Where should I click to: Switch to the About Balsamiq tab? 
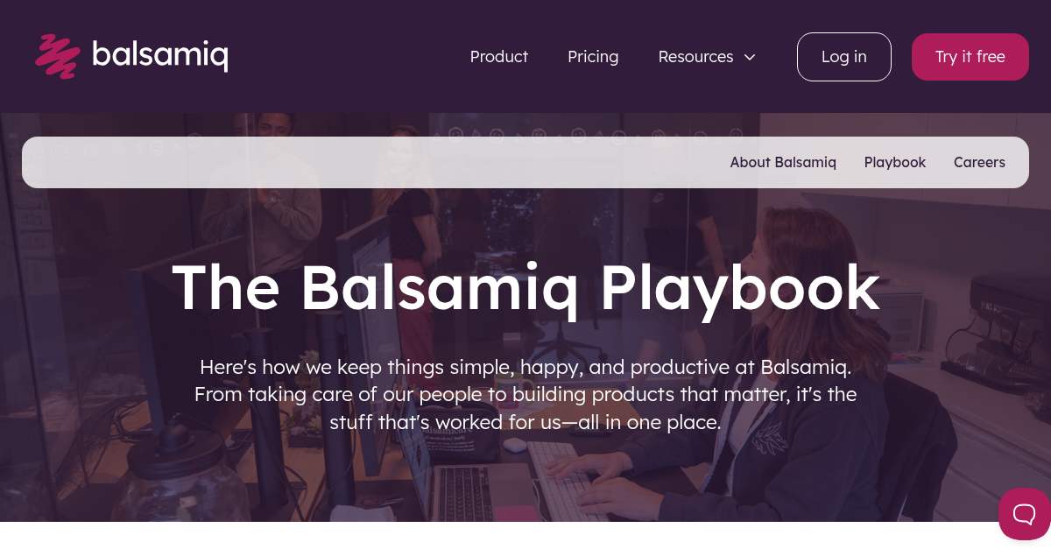(783, 162)
